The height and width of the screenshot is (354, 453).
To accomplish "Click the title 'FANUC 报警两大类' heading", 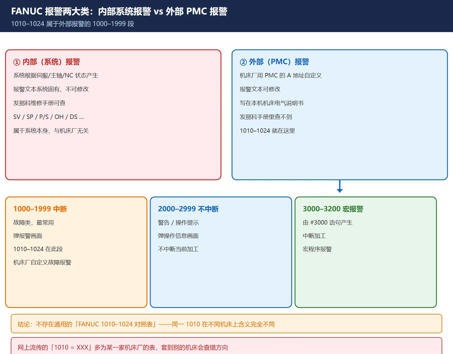I will (x=119, y=11).
